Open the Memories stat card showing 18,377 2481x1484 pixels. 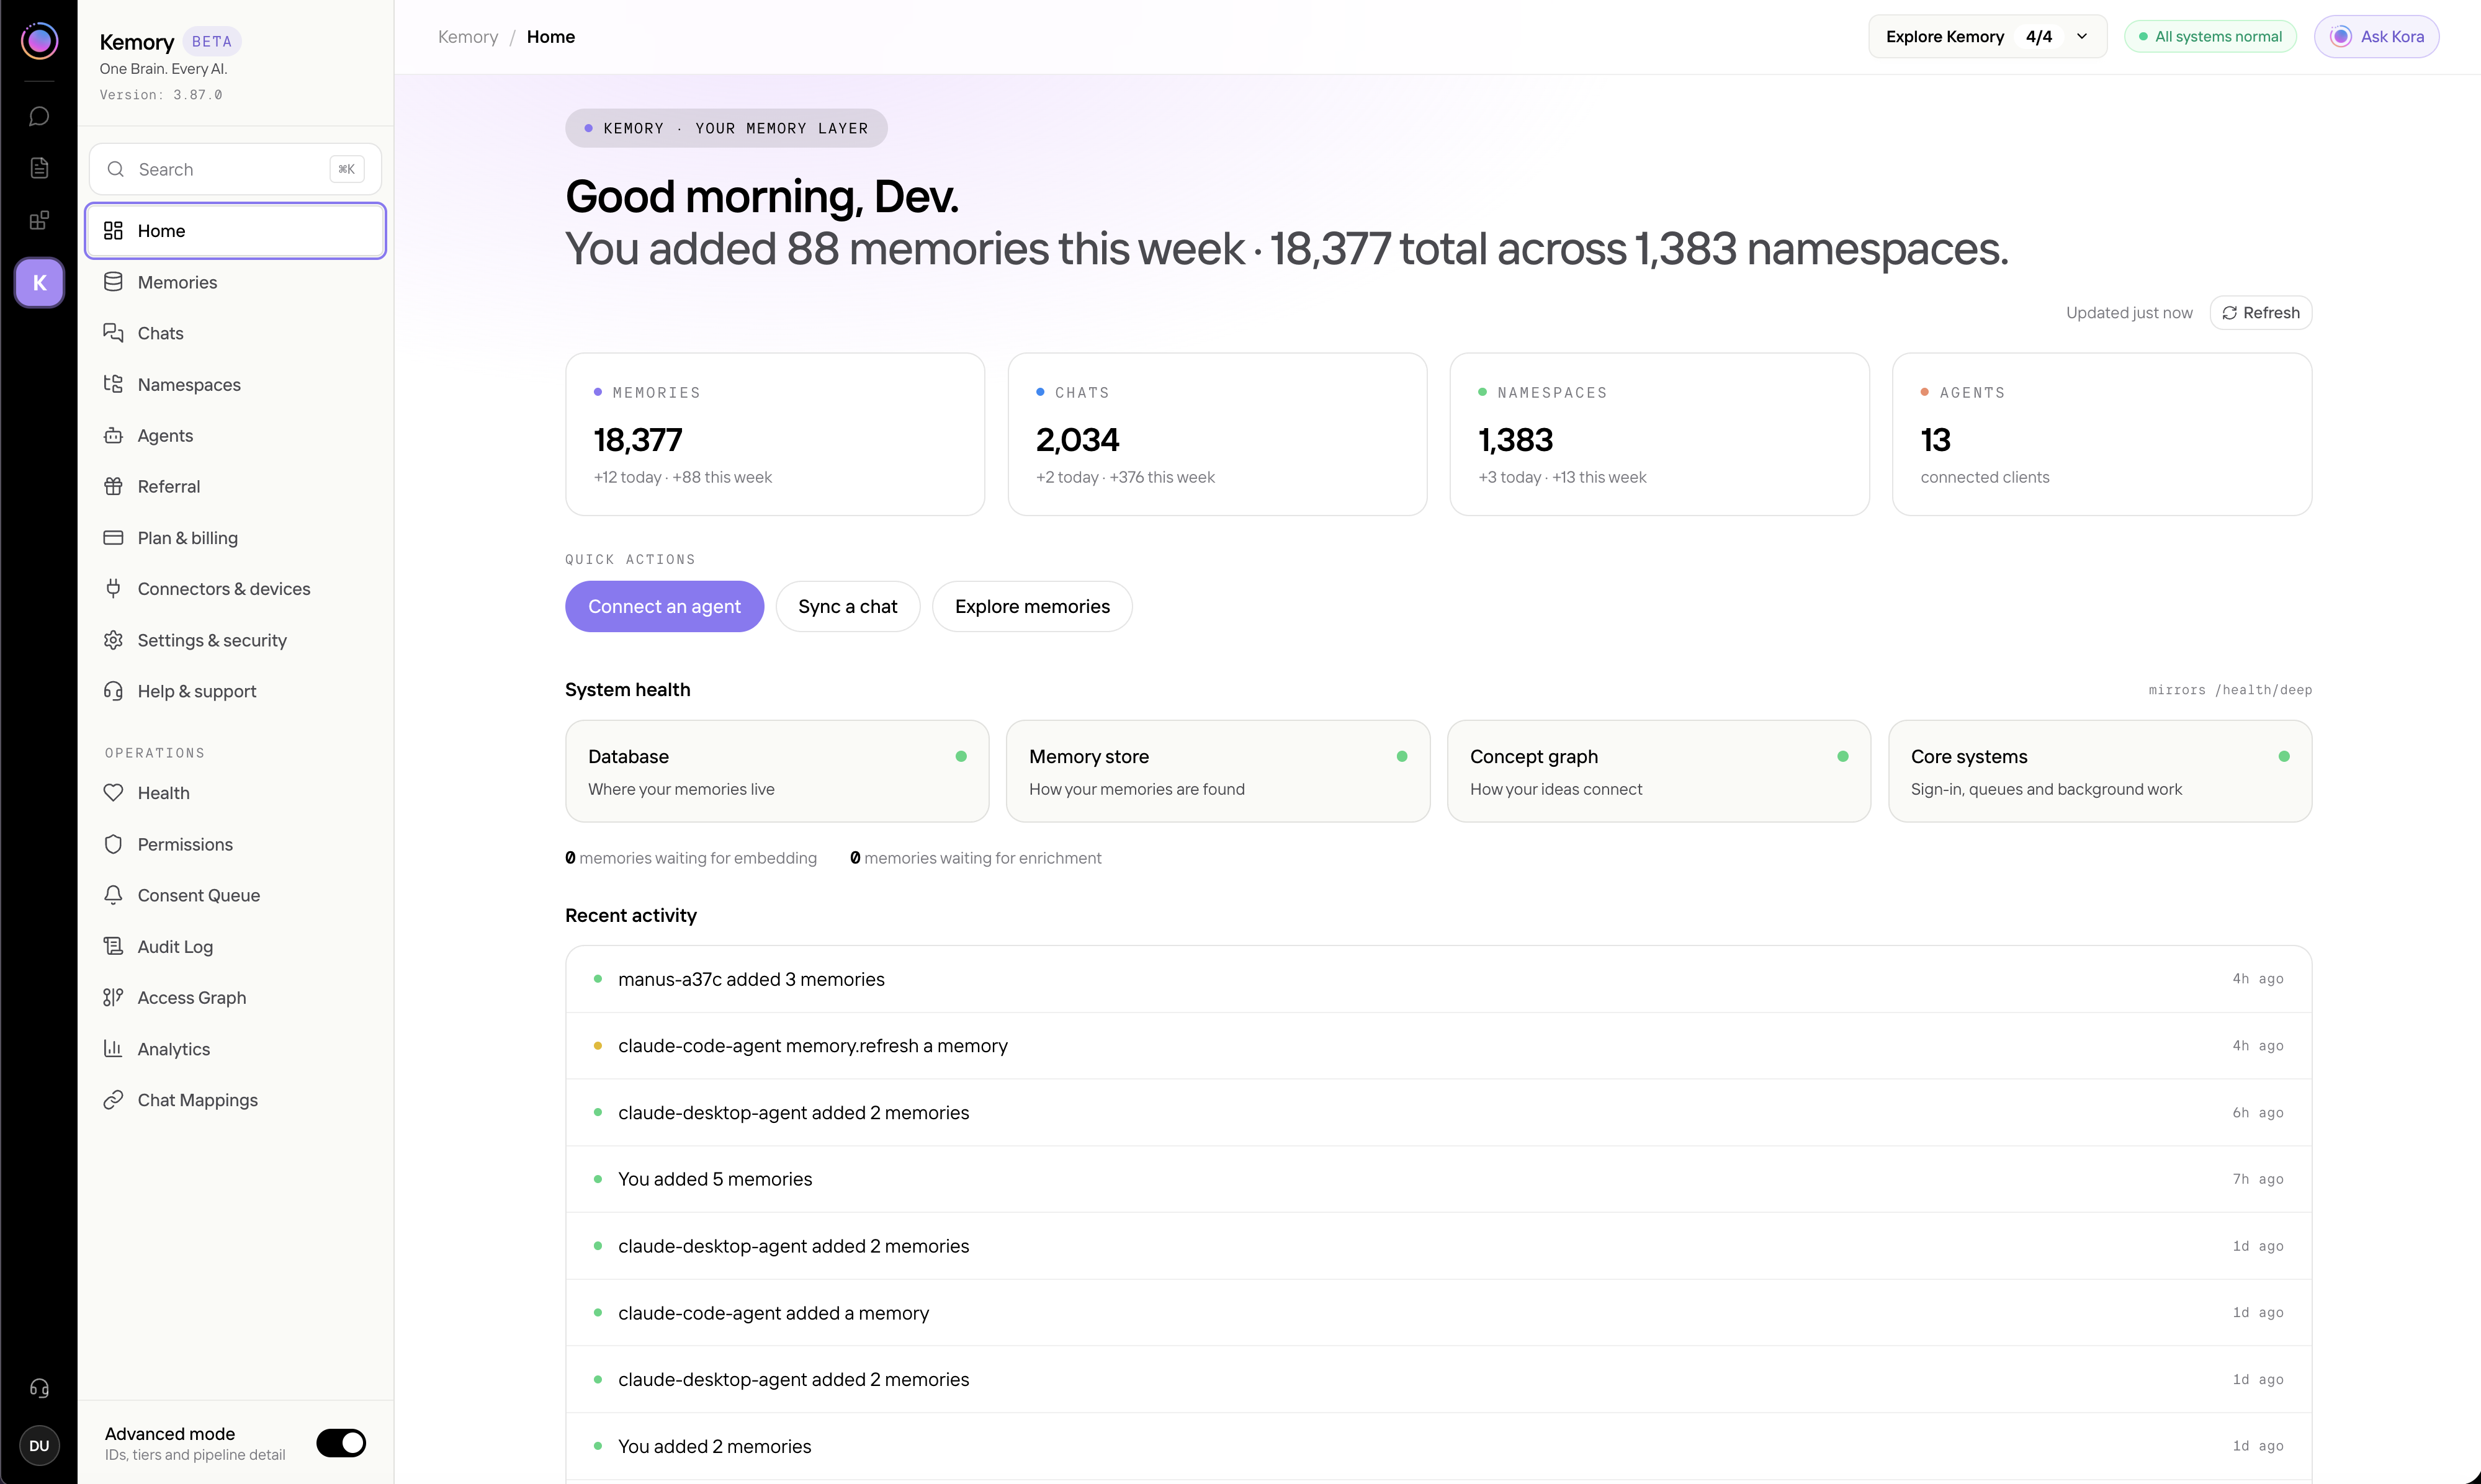(x=775, y=434)
